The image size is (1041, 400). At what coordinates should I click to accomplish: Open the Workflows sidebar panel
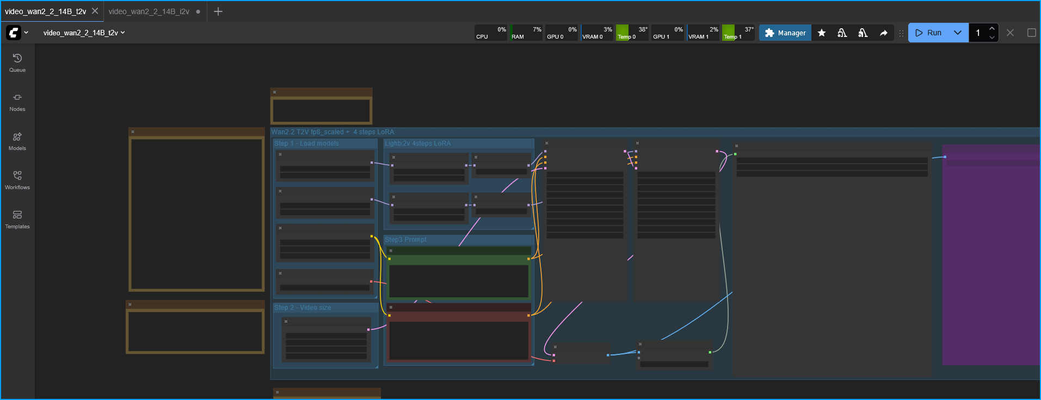tap(17, 180)
